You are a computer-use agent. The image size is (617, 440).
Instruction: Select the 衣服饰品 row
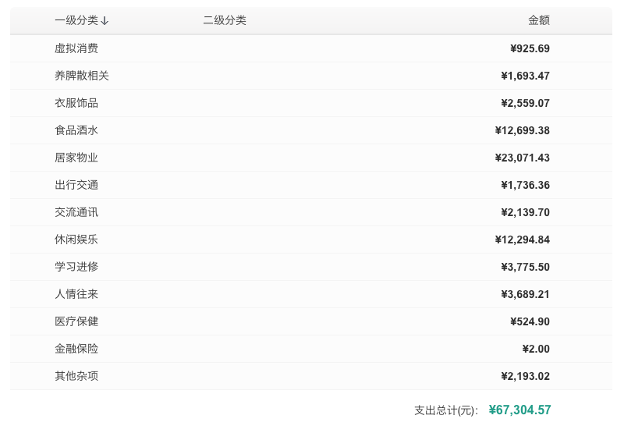pos(76,103)
